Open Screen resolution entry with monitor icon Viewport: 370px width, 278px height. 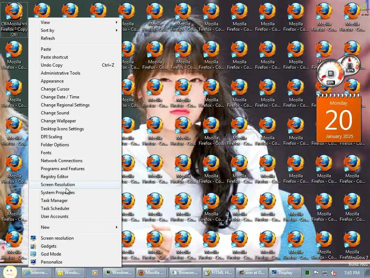(75, 238)
